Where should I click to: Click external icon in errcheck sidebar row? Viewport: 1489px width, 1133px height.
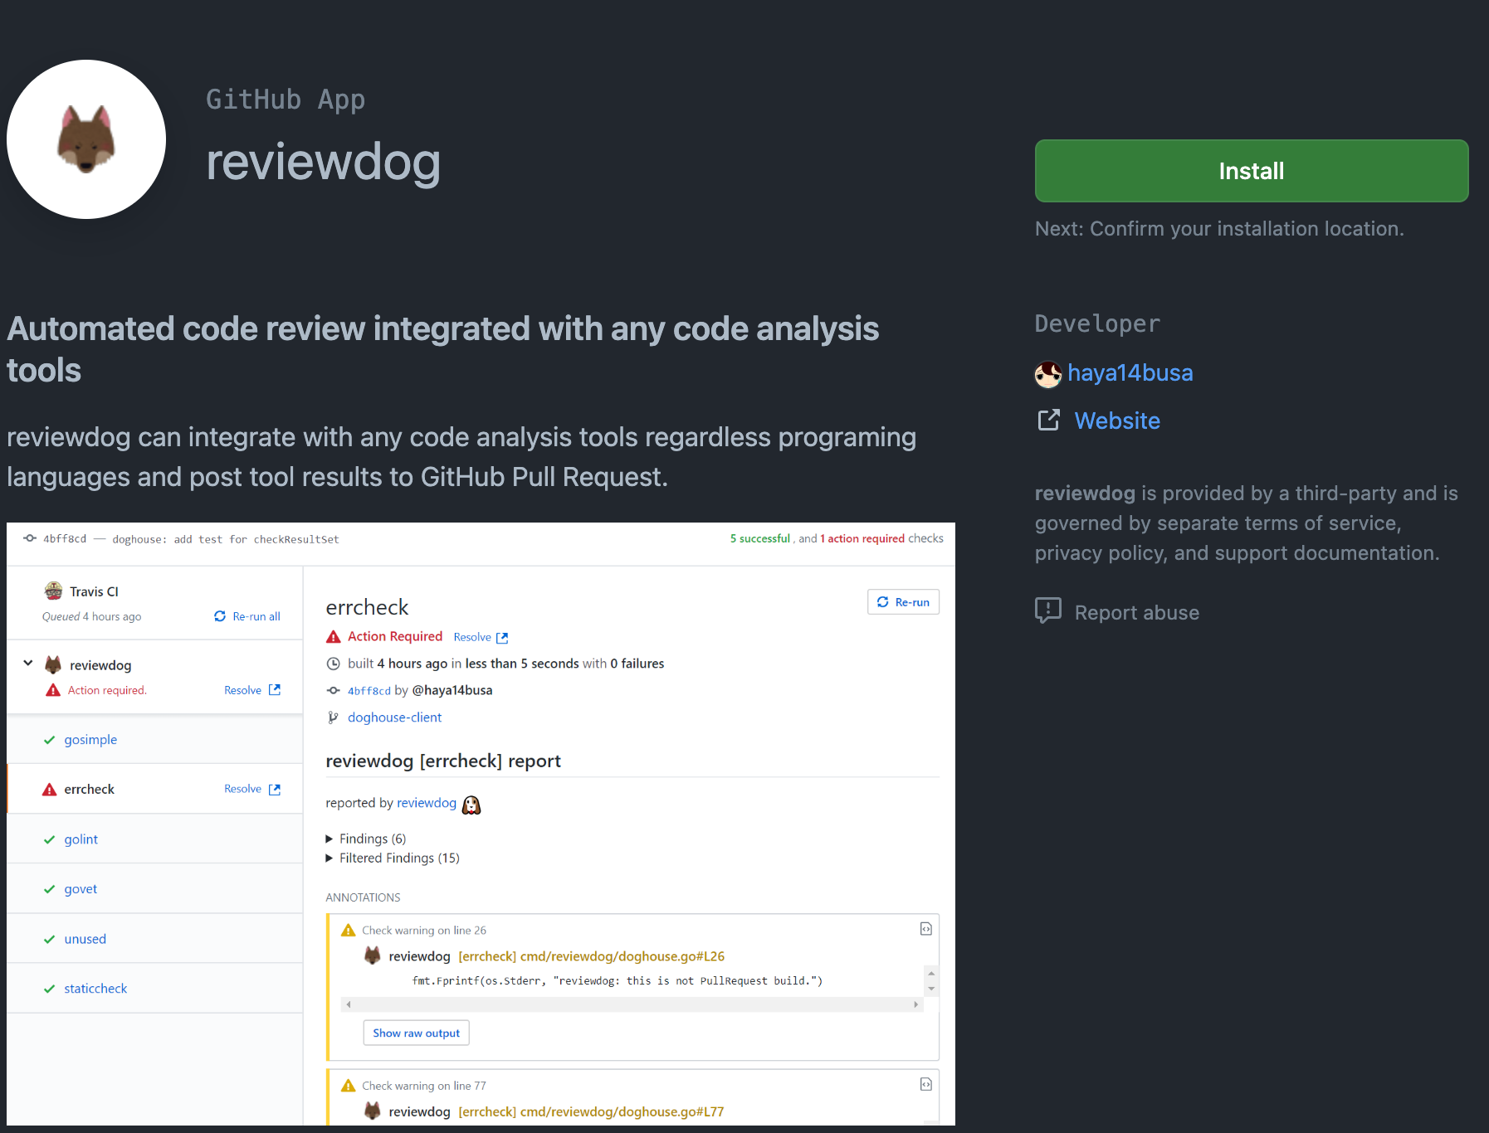click(x=275, y=790)
